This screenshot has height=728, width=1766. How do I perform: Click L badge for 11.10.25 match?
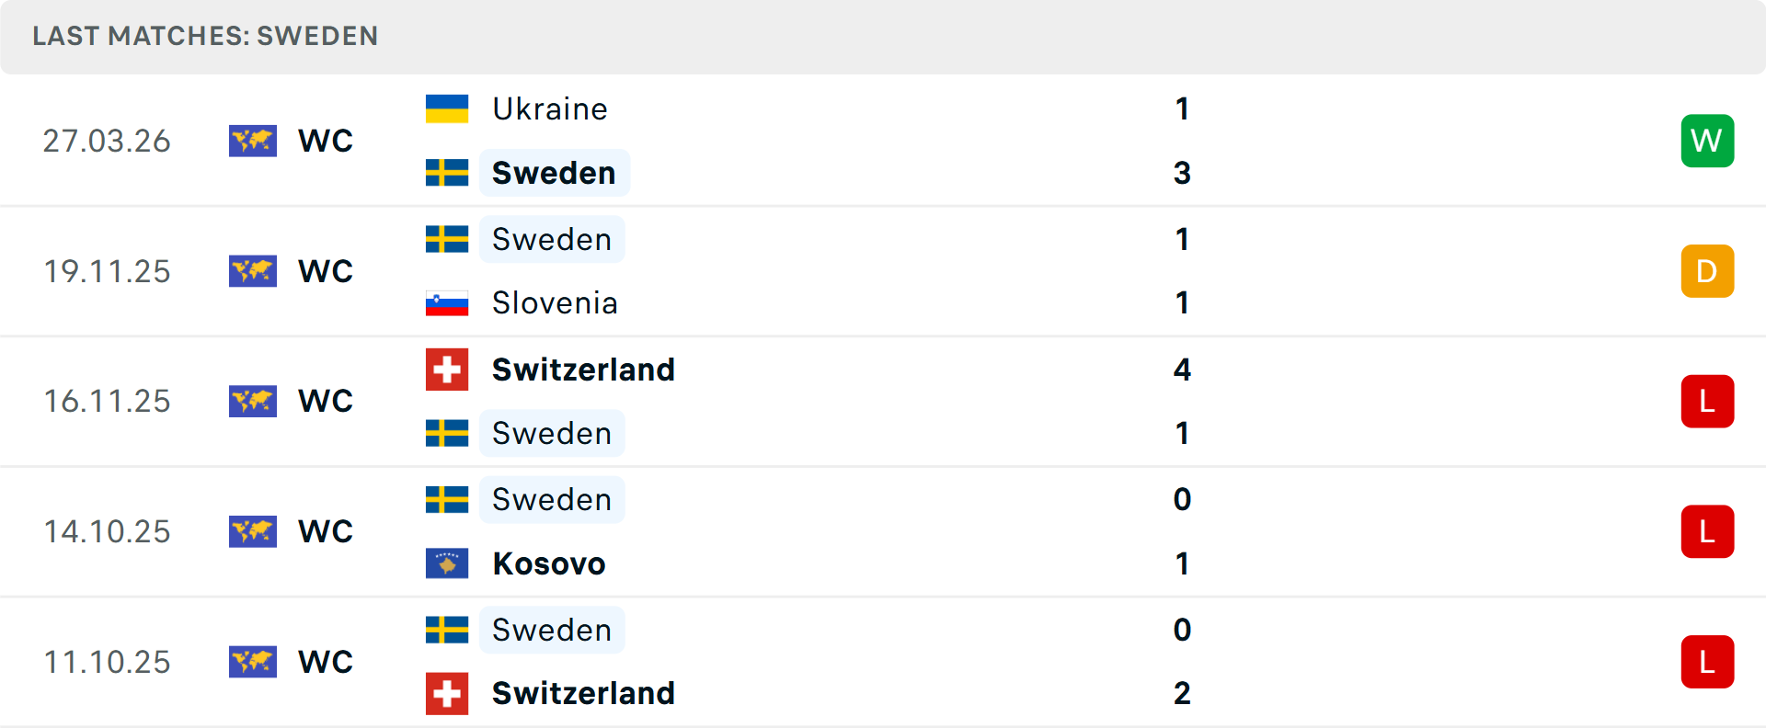1707,662
